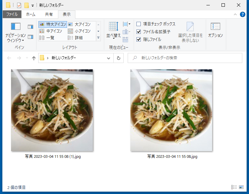249x194 pixels.
Task: Open Quick Access Toolbar customize dropdown
Action: (x=33, y=6)
